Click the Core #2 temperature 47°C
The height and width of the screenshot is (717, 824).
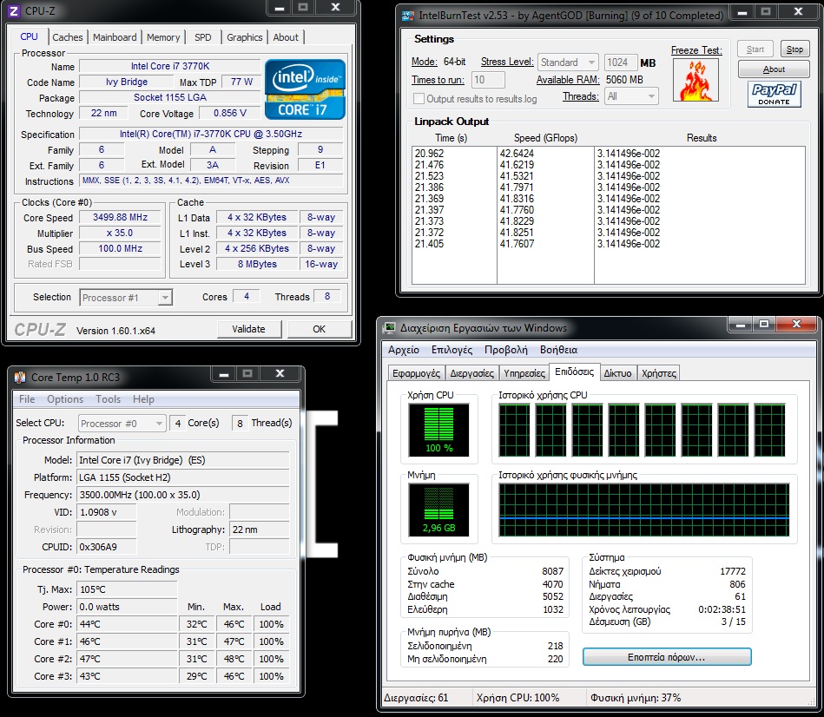click(127, 659)
